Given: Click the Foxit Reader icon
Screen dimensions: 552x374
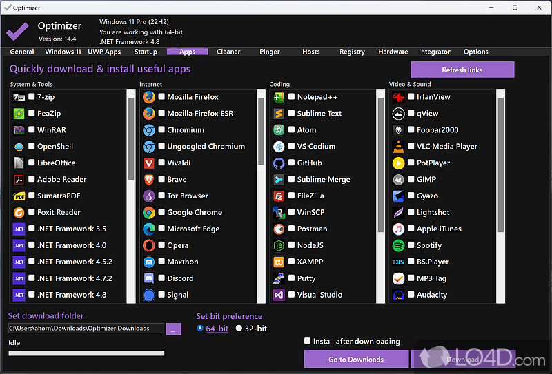Looking at the screenshot, I should 19,212.
